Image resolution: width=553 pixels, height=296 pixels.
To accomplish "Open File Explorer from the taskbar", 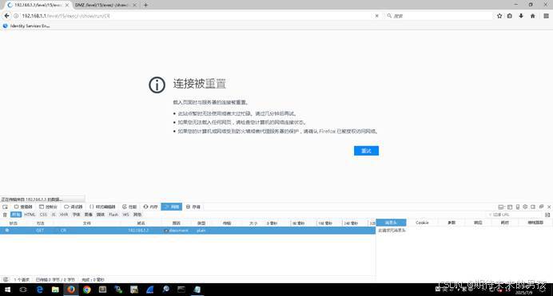I will [x=55, y=290].
